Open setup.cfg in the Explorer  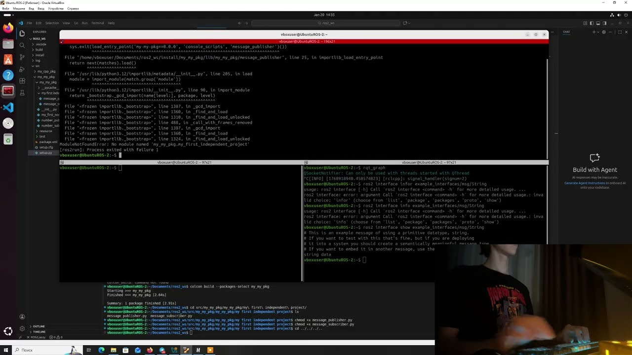(x=46, y=147)
